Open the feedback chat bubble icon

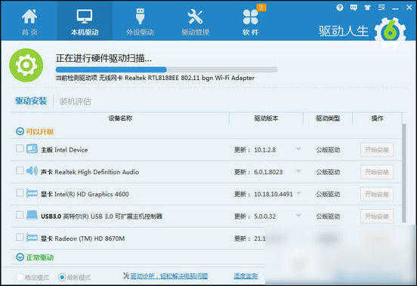354,8
